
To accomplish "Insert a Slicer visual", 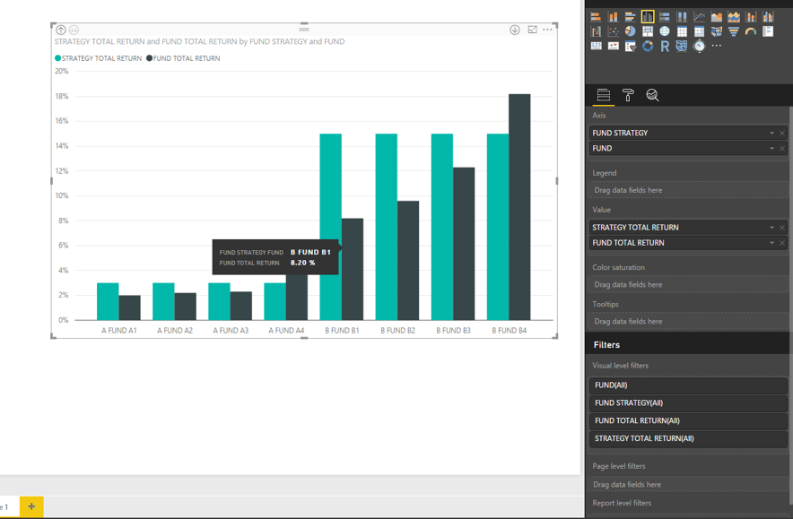I will [630, 46].
